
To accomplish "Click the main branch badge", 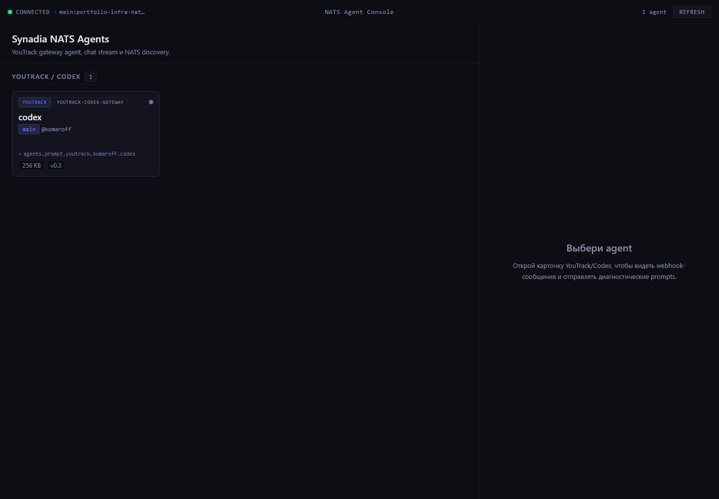I will click(29, 129).
